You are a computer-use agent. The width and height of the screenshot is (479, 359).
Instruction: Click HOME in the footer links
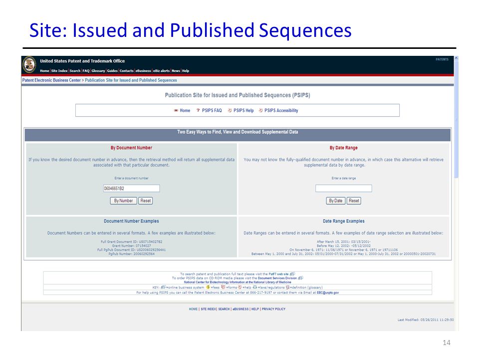pos(193,309)
